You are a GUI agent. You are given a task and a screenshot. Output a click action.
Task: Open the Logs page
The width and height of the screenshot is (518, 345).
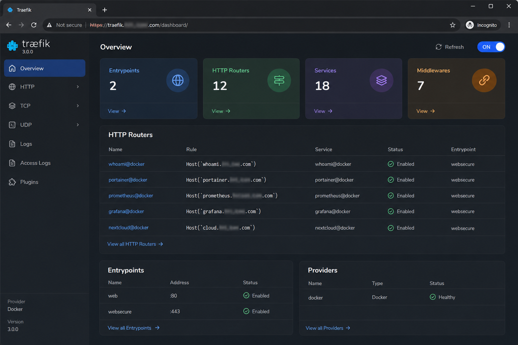(x=45, y=144)
